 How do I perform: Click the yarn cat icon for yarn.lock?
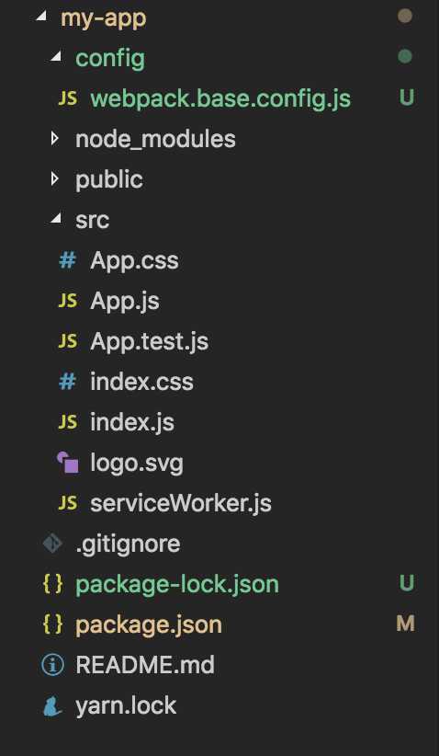point(52,706)
